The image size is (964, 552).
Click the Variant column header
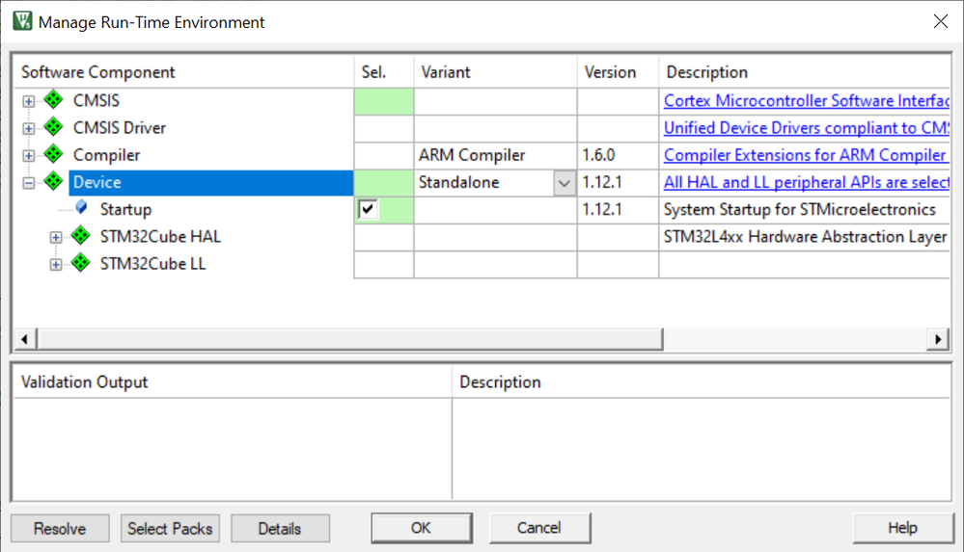tap(496, 72)
